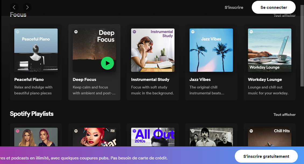304x164 pixels.
Task: Open the All Out 2010s playlist thumbnail
Action: pos(153,137)
